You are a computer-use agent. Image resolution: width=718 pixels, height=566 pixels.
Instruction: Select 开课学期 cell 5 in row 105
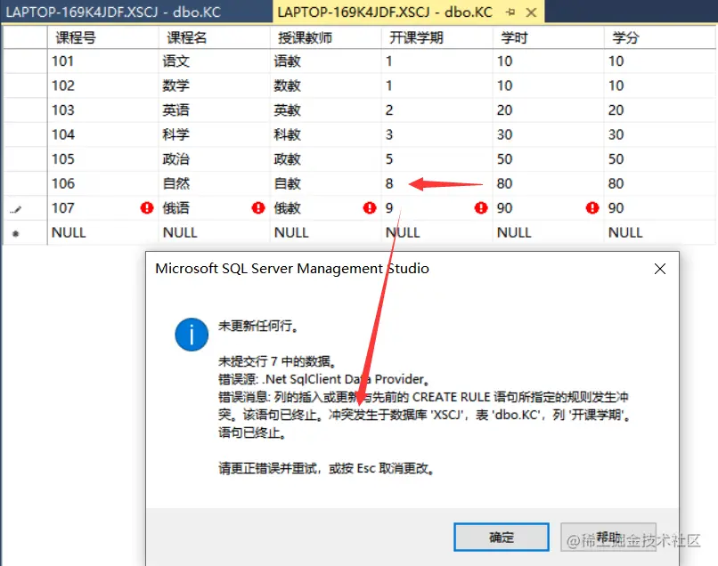pos(437,159)
